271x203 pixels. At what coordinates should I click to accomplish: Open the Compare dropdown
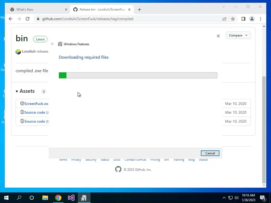pyautogui.click(x=238, y=35)
